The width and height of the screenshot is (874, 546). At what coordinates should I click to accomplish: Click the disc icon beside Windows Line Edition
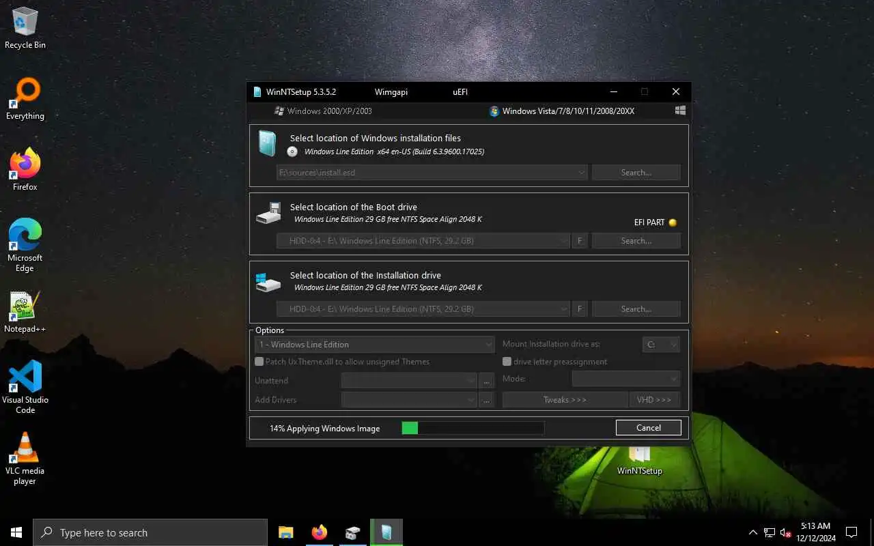pos(292,152)
